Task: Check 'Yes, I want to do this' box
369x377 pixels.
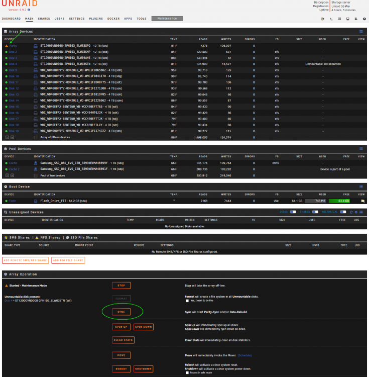Action: pos(187,301)
